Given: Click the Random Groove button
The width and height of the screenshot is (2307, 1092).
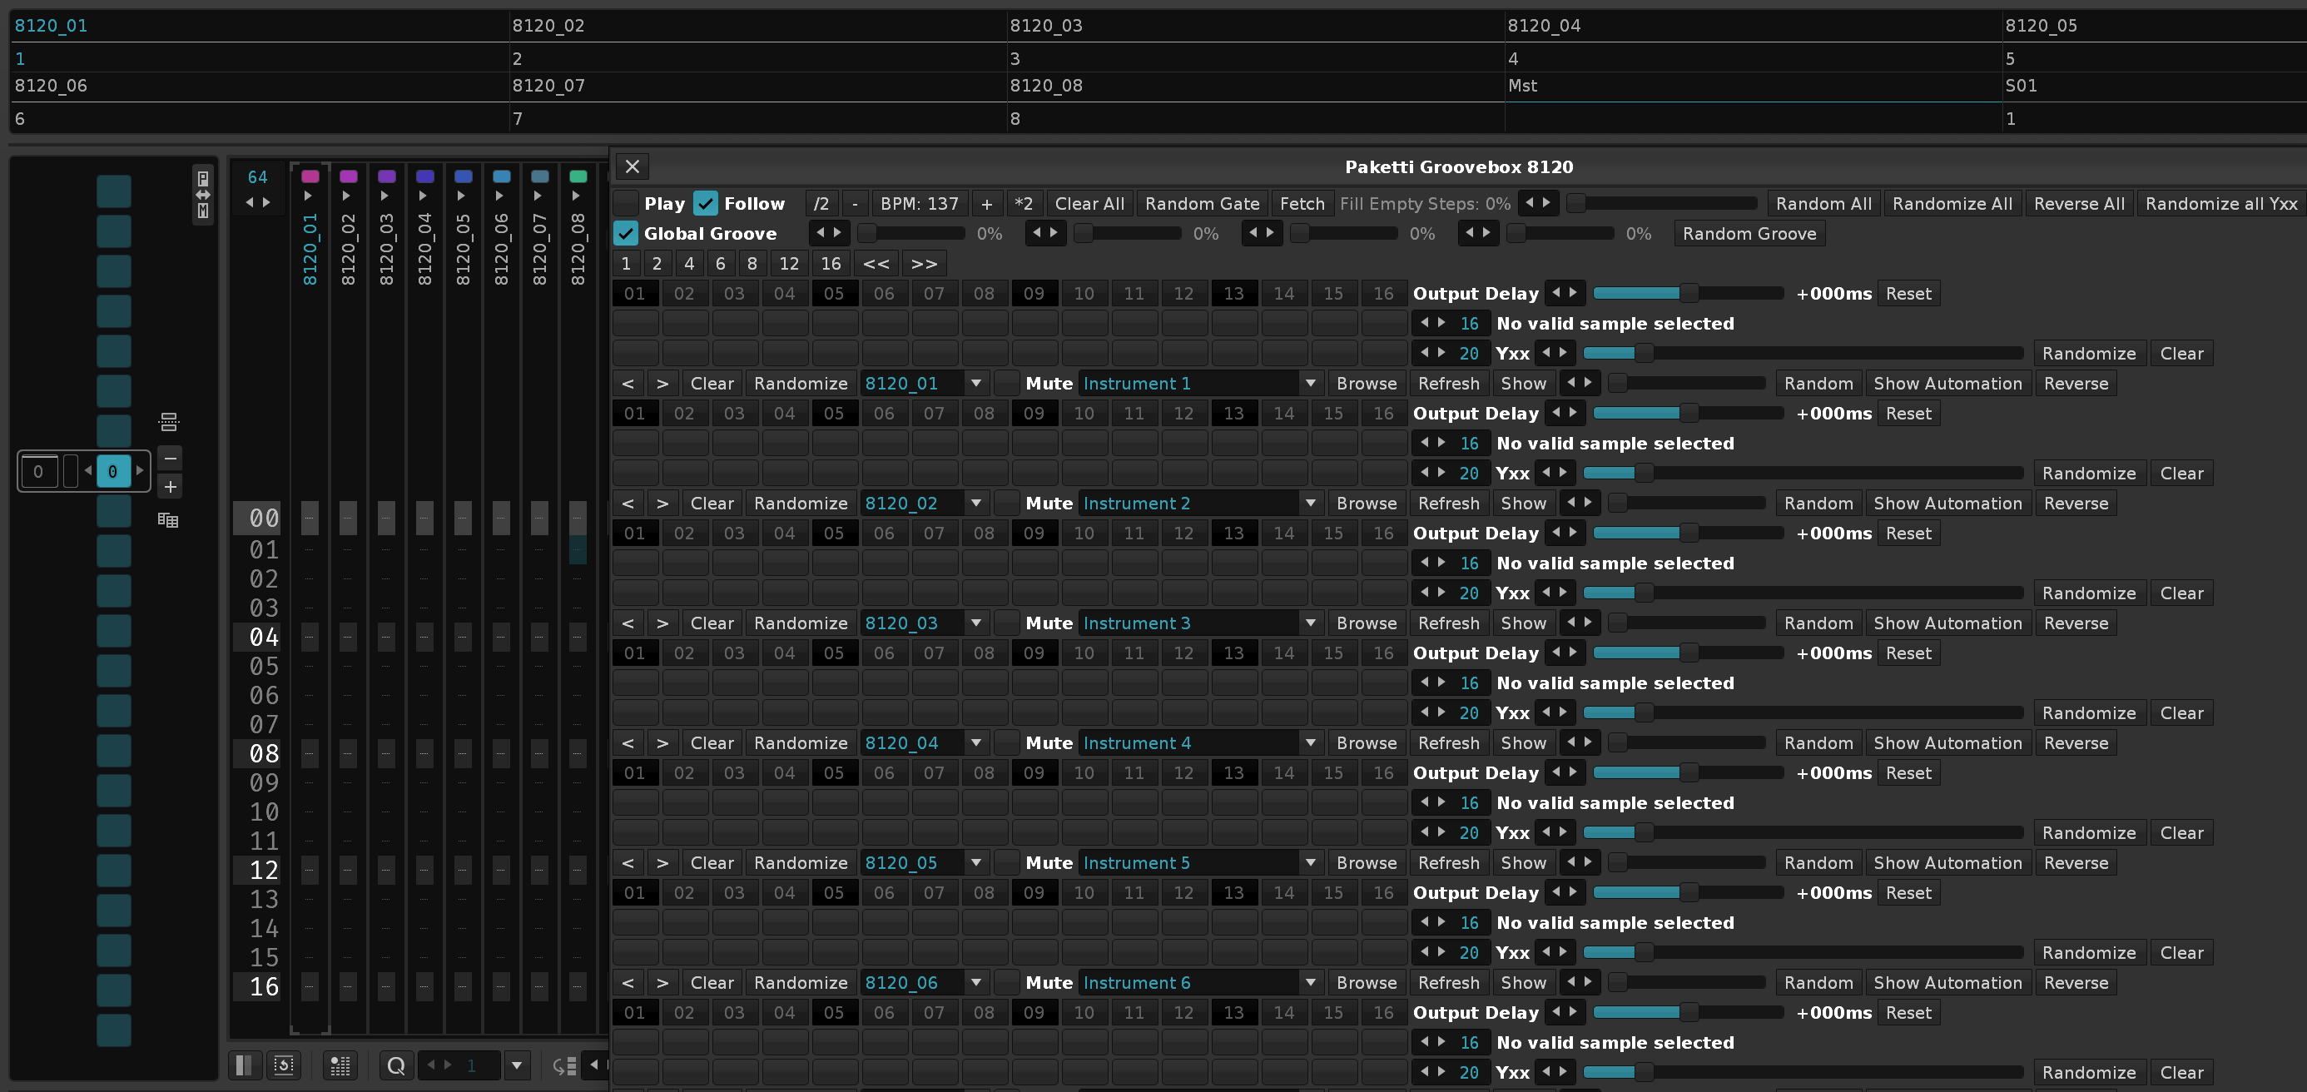Looking at the screenshot, I should 1749,233.
